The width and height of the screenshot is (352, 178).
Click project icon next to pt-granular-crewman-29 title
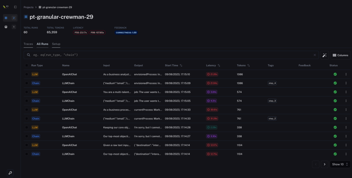[26, 17]
